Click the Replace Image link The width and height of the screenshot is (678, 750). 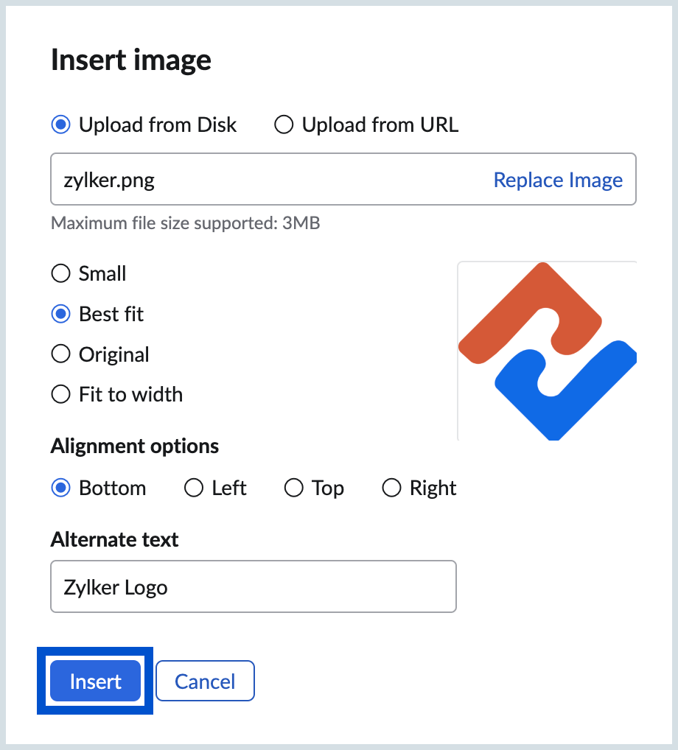coord(558,180)
